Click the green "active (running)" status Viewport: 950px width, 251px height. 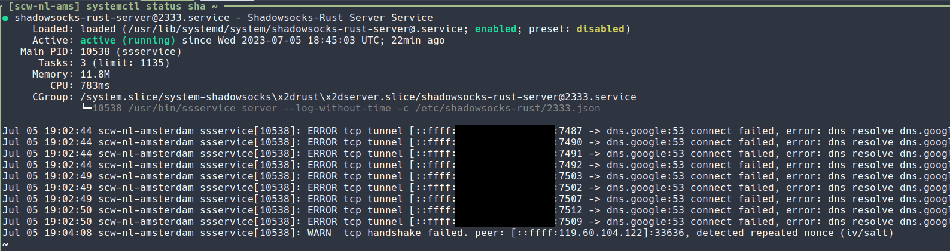pos(127,41)
